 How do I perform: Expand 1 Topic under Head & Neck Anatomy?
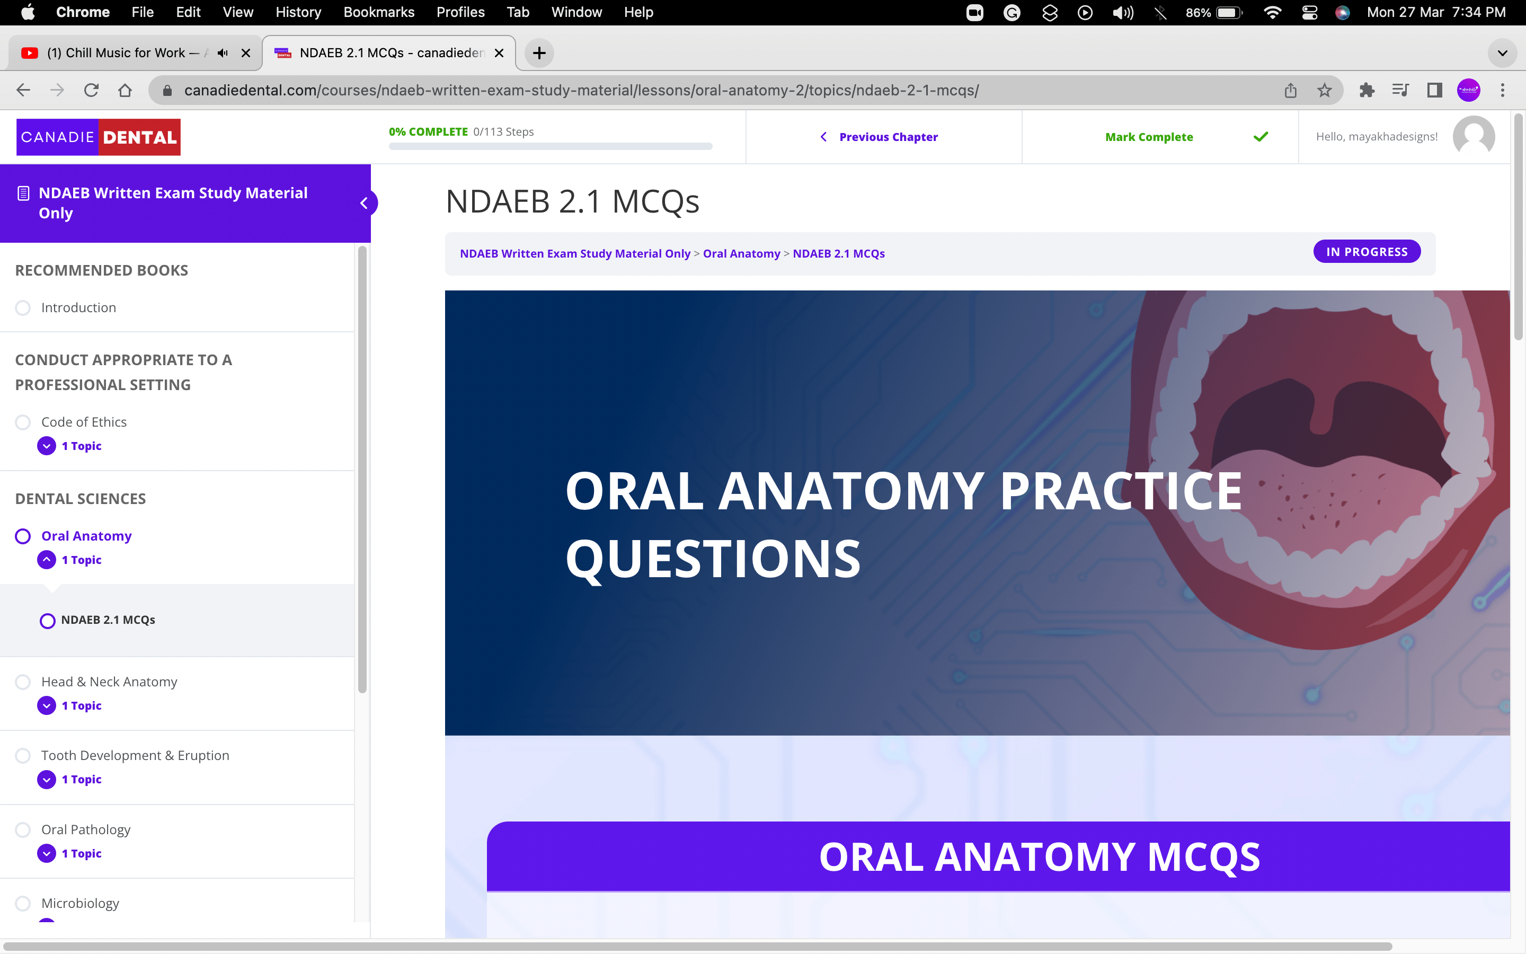coord(46,705)
